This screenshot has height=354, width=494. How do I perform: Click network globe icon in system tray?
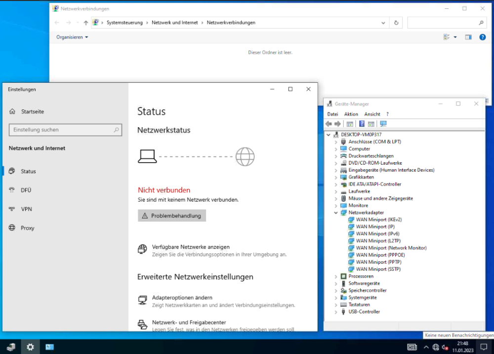[x=436, y=347]
